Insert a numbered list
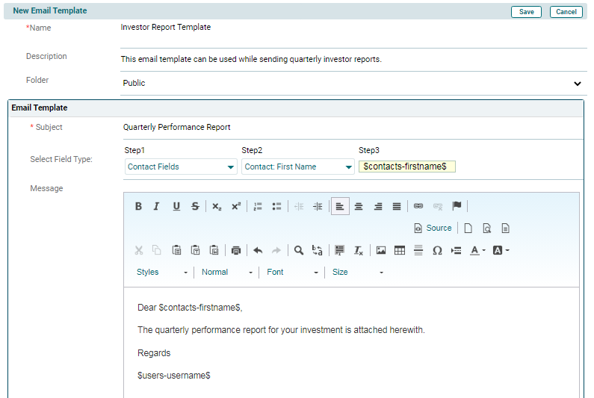 258,207
